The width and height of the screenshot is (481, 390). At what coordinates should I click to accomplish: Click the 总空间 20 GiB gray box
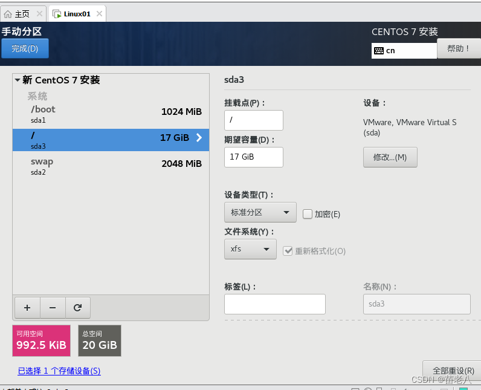click(x=100, y=340)
